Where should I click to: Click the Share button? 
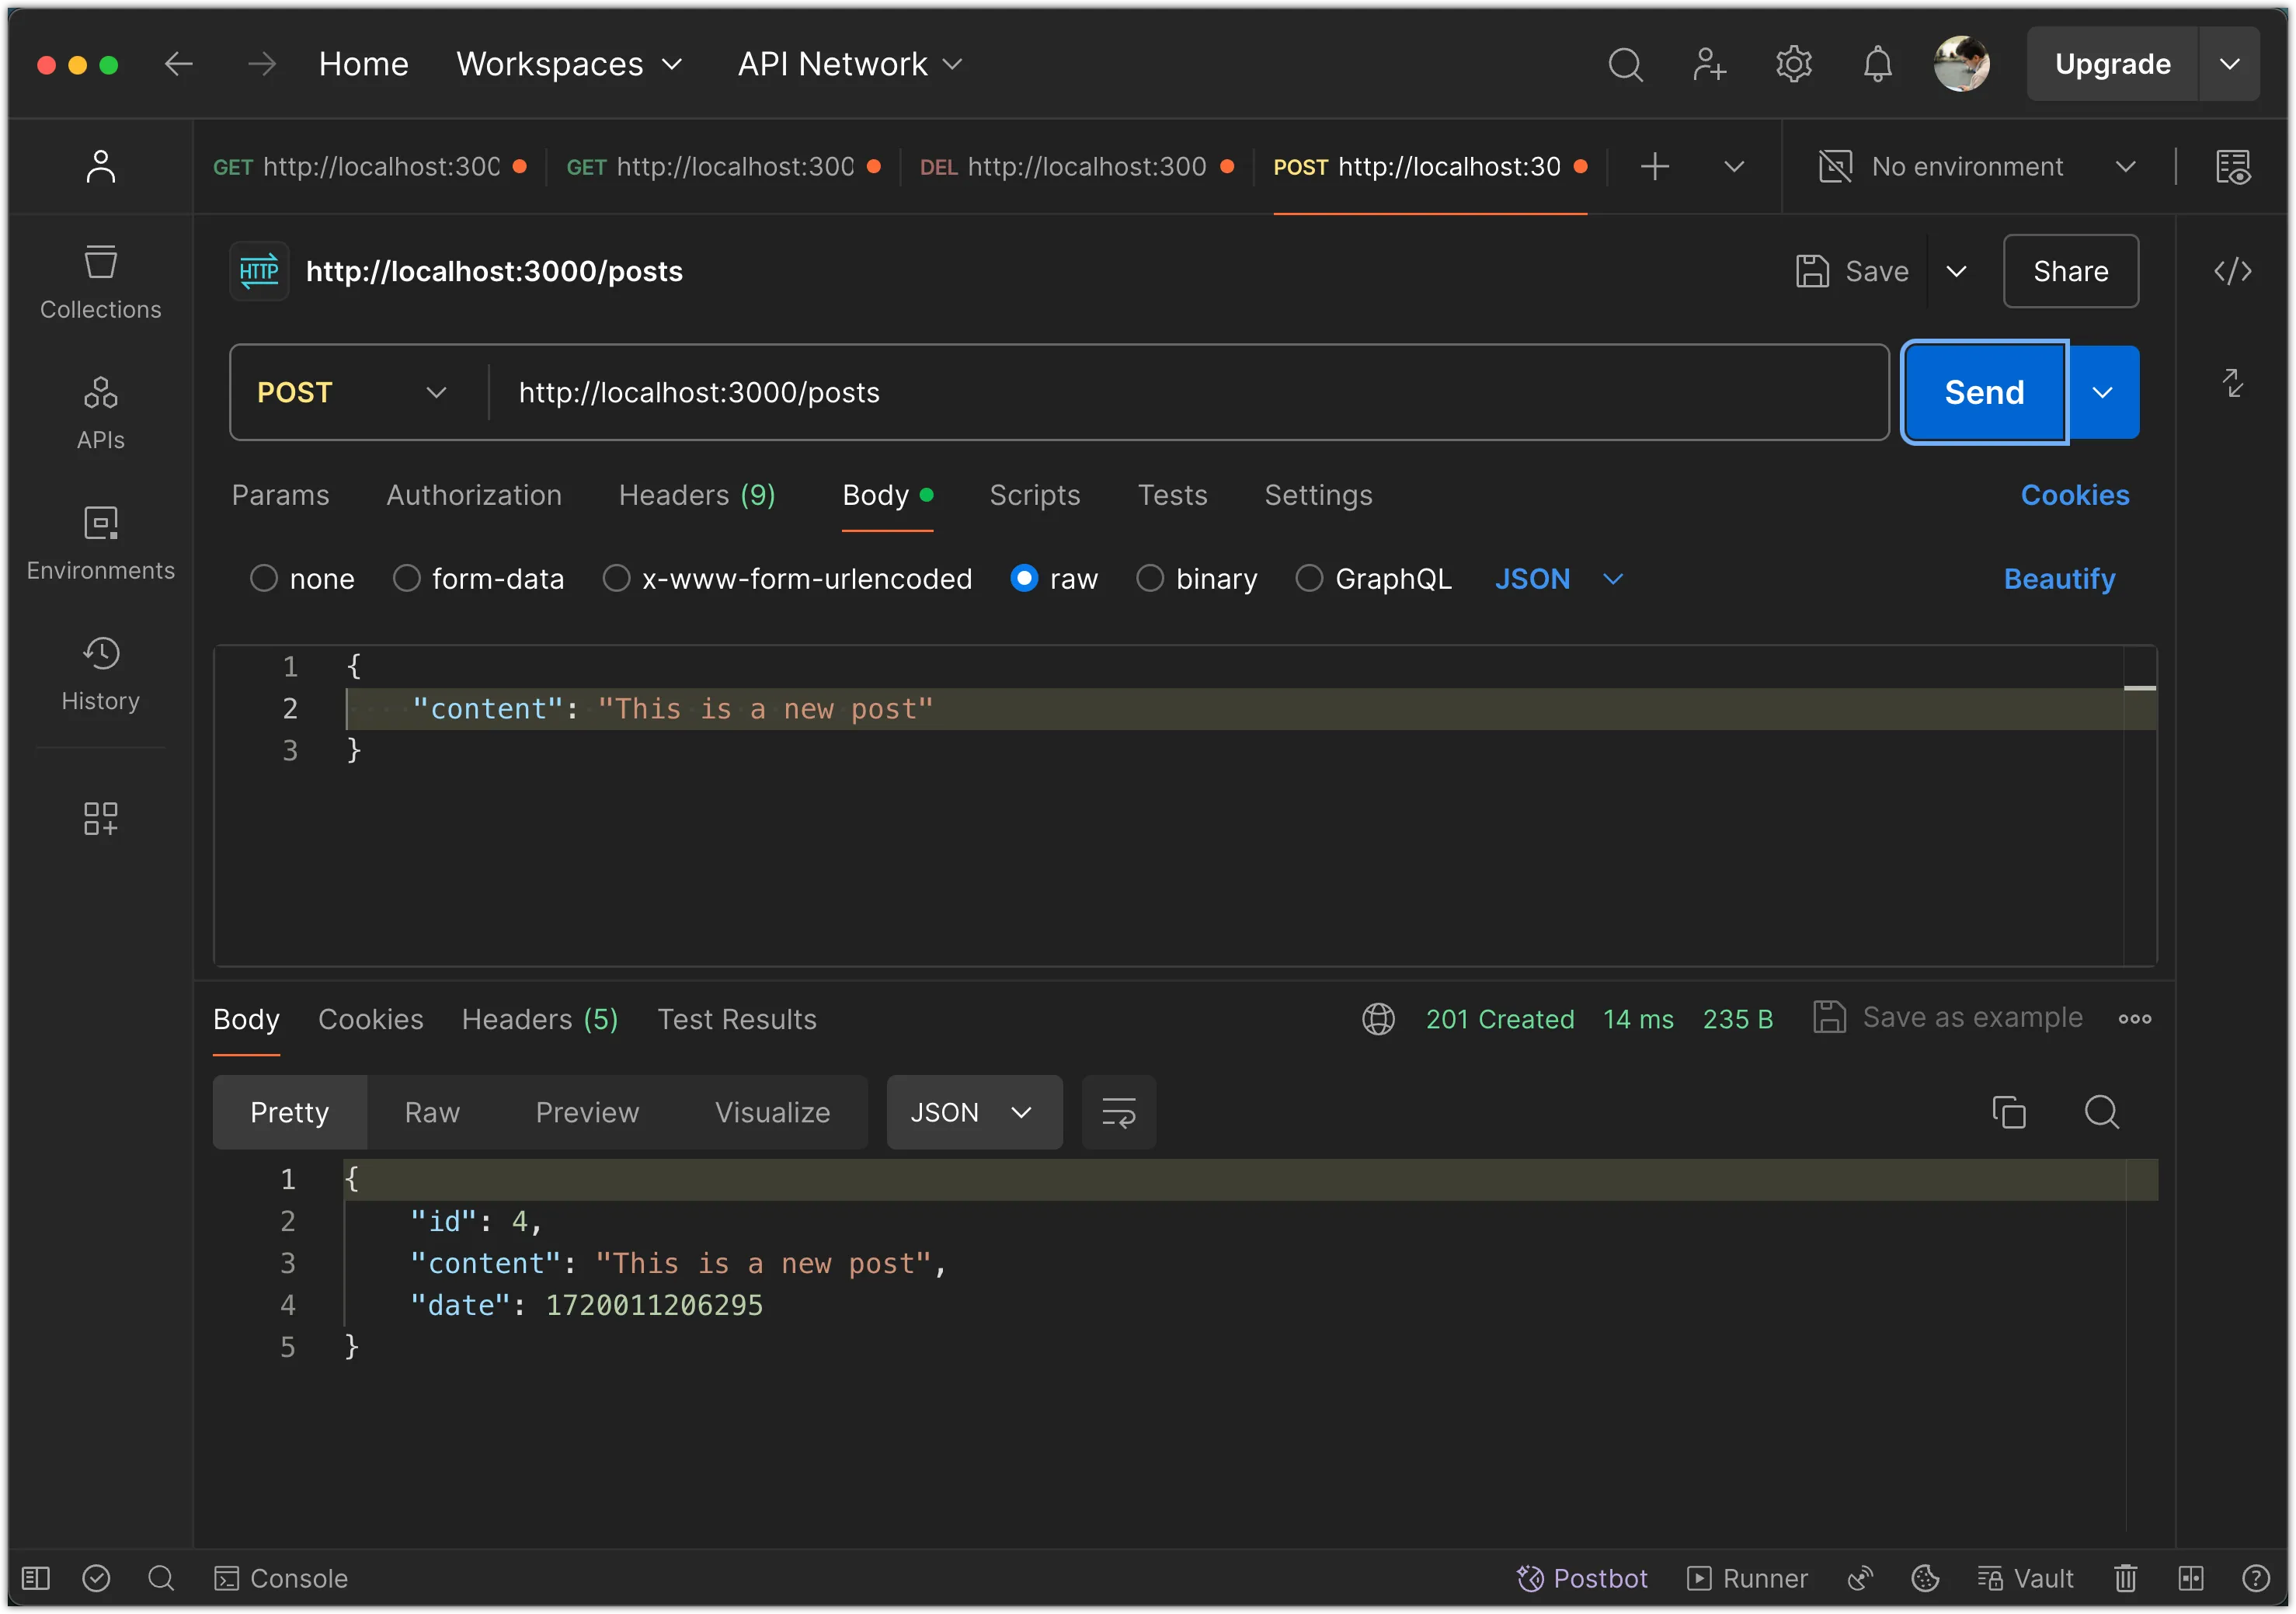pos(2071,271)
